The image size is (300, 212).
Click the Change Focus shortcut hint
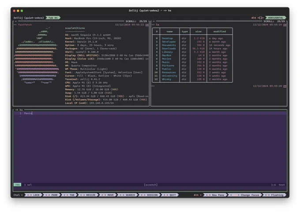(x=245, y=195)
